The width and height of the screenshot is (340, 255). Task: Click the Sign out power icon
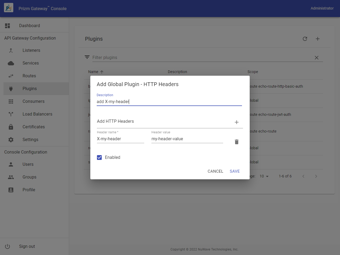click(x=7, y=246)
